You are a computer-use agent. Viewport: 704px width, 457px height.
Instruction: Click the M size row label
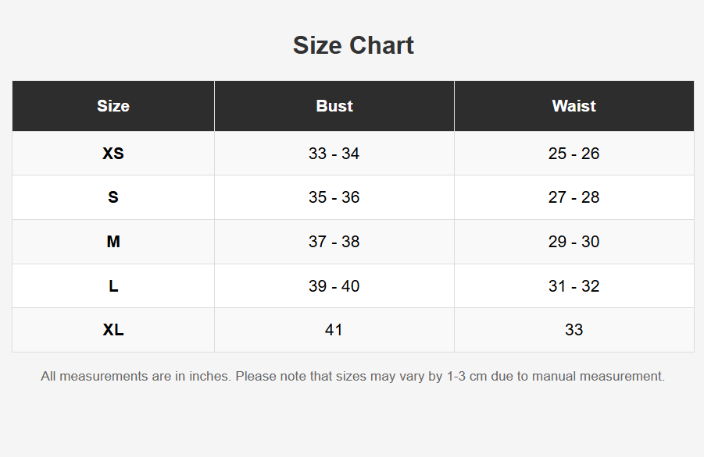point(113,242)
